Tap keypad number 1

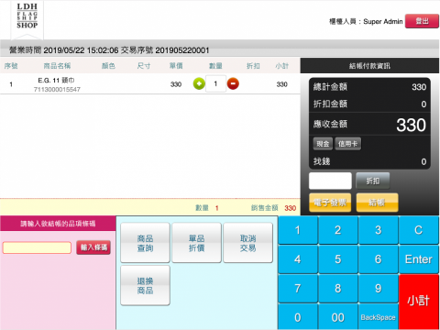(298, 230)
